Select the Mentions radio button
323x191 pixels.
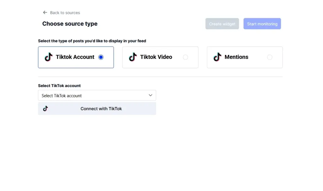click(270, 57)
